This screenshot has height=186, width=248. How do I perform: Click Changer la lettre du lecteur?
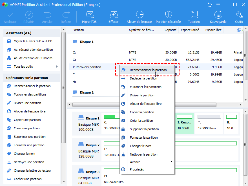32,170
